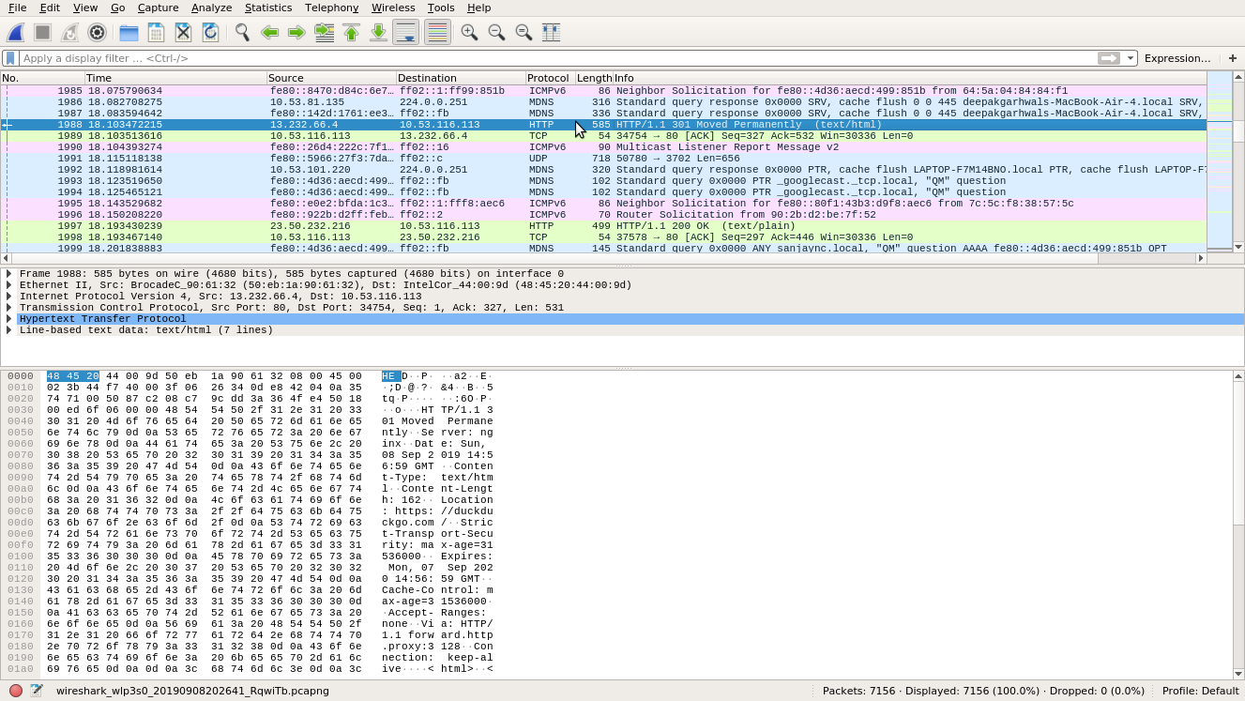Stop the running packet capture
Viewport: 1245px width, 701px height.
[42, 32]
